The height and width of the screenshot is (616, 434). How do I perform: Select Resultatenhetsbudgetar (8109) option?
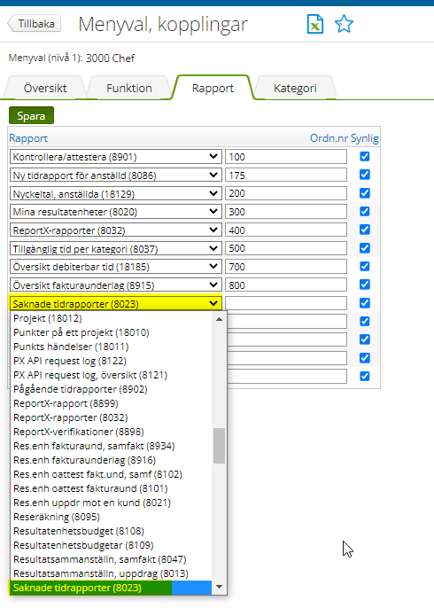coord(111,545)
